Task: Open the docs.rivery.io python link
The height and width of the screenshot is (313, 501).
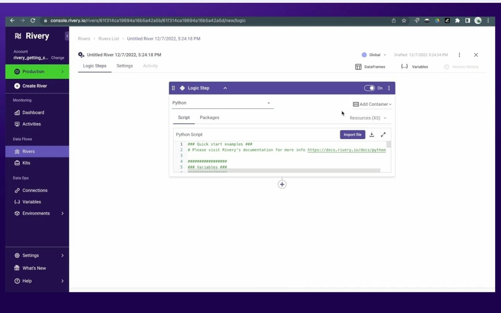Action: pos(346,150)
